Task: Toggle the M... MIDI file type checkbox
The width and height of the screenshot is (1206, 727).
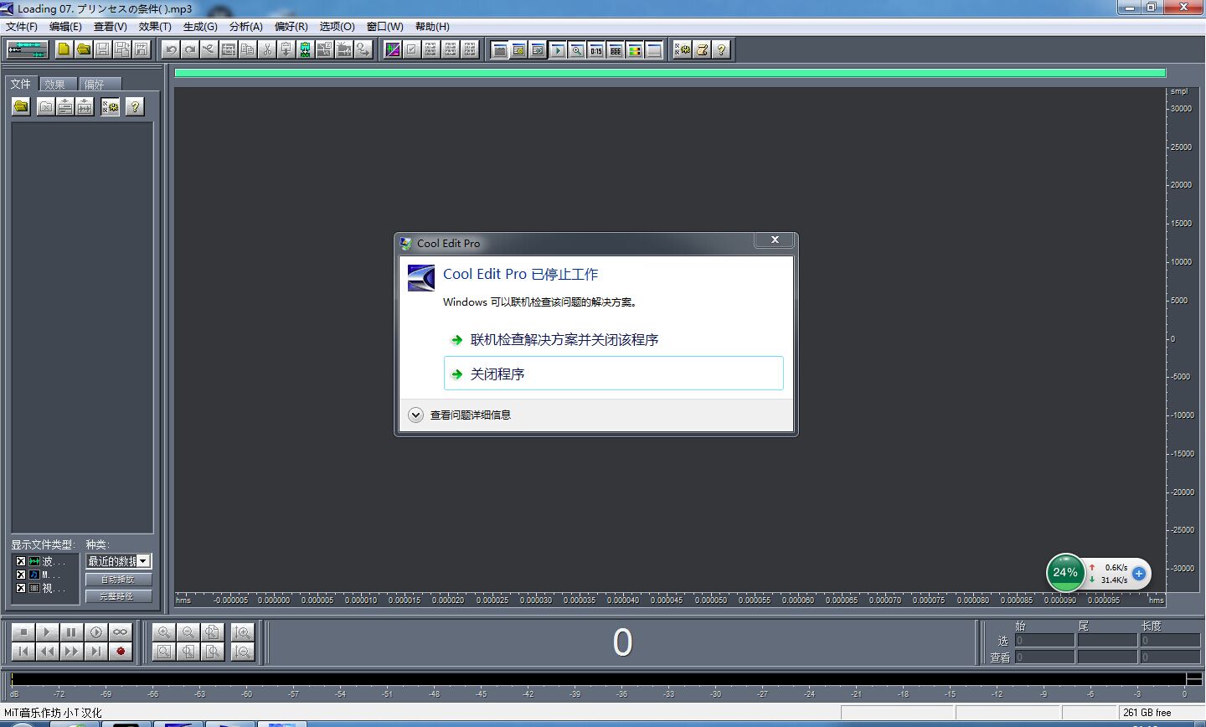Action: point(21,575)
